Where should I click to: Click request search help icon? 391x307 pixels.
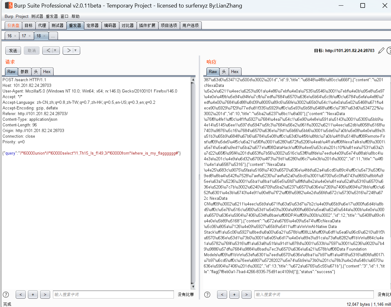(x=6, y=294)
